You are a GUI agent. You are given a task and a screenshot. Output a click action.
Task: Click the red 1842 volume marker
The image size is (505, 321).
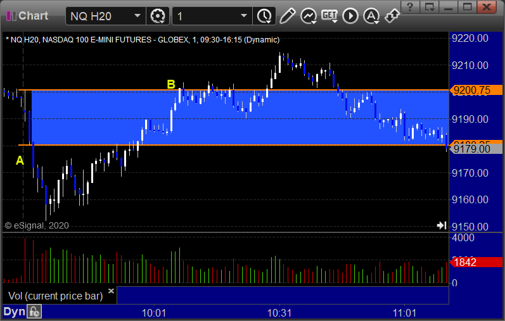click(x=476, y=262)
